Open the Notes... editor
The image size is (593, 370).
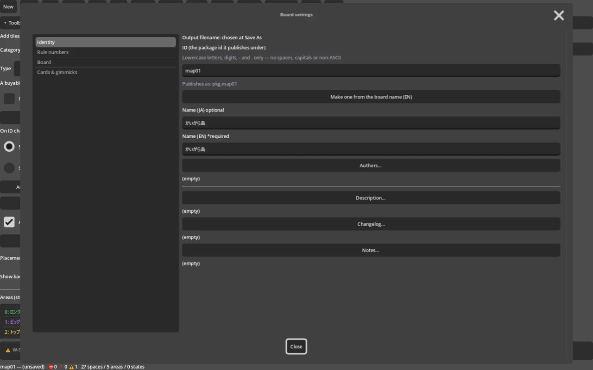tap(371, 250)
